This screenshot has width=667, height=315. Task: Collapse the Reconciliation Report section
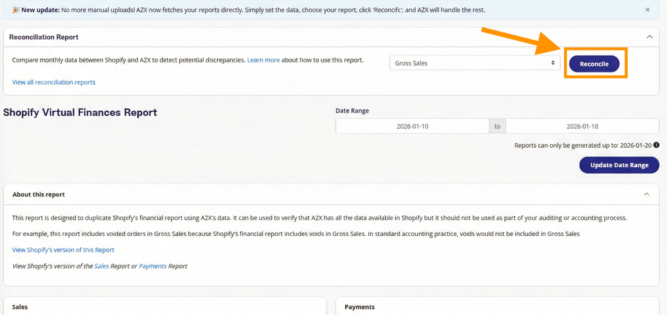coord(650,37)
